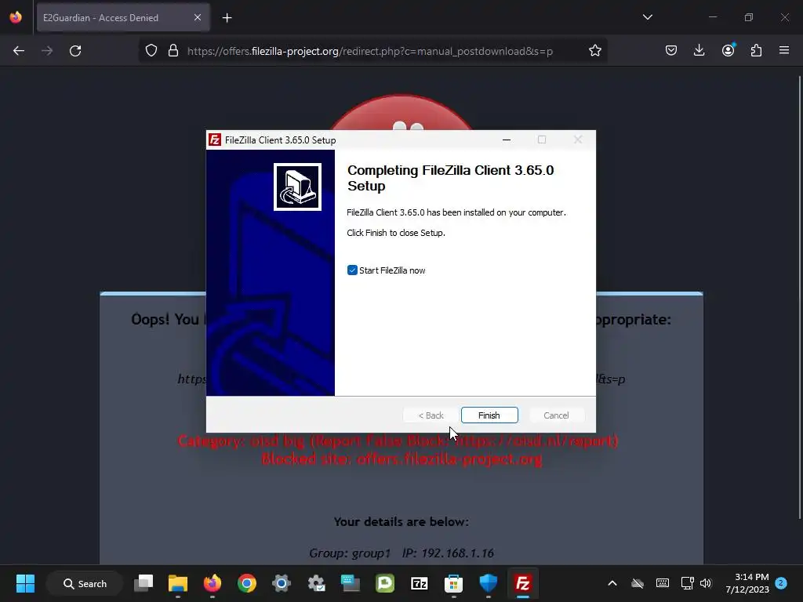Open gear with checkmark taskbar app
Screen dimensions: 803x602
coord(316,583)
